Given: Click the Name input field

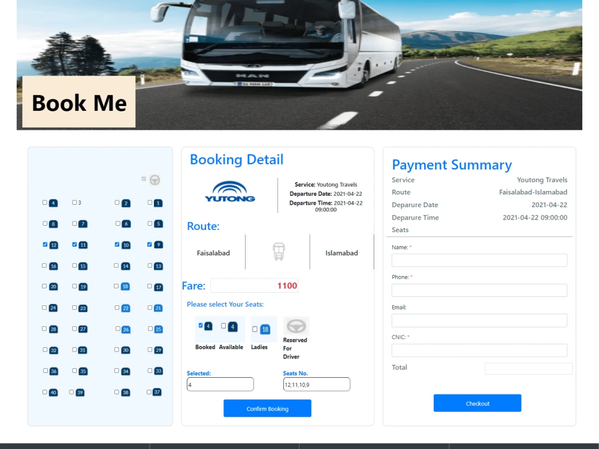Looking at the screenshot, I should pyautogui.click(x=479, y=260).
